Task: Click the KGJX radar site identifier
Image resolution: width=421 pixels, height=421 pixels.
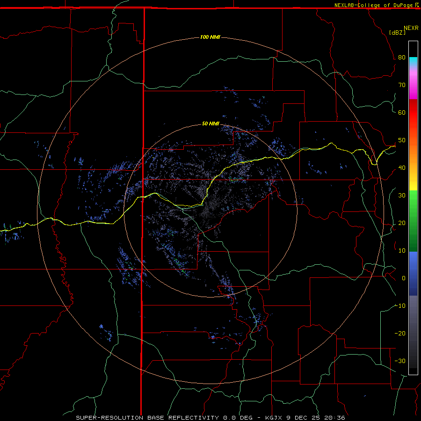Action: pos(275,418)
